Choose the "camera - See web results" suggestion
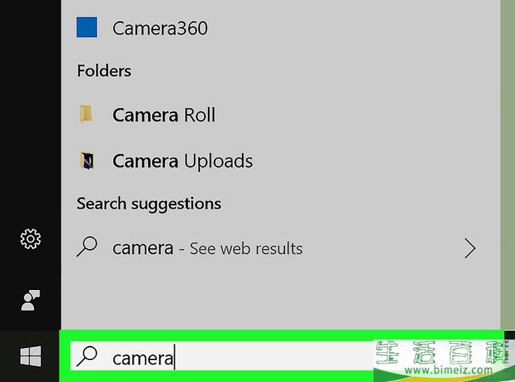The height and width of the screenshot is (382, 515). (x=207, y=249)
